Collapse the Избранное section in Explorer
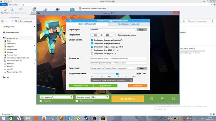 tap(34, 27)
